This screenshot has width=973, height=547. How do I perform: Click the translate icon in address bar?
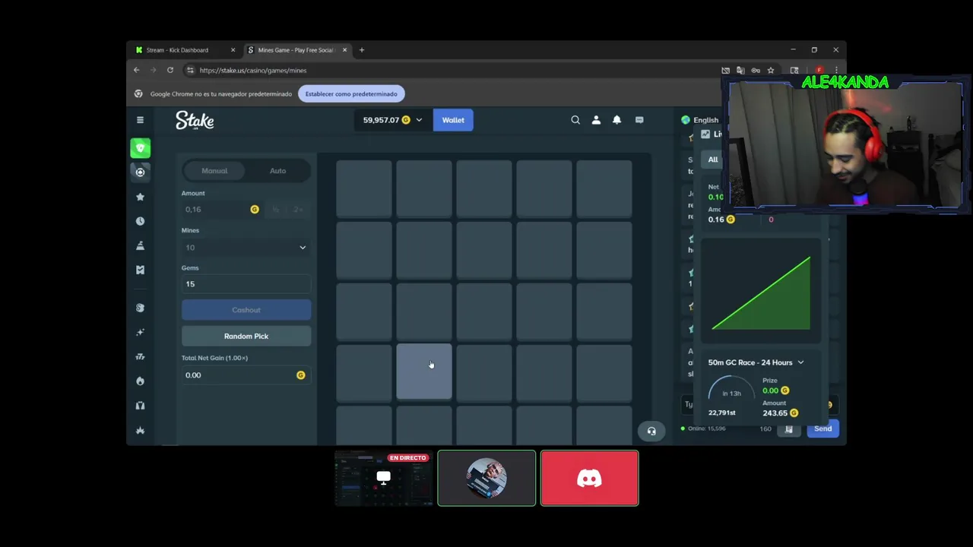click(740, 70)
